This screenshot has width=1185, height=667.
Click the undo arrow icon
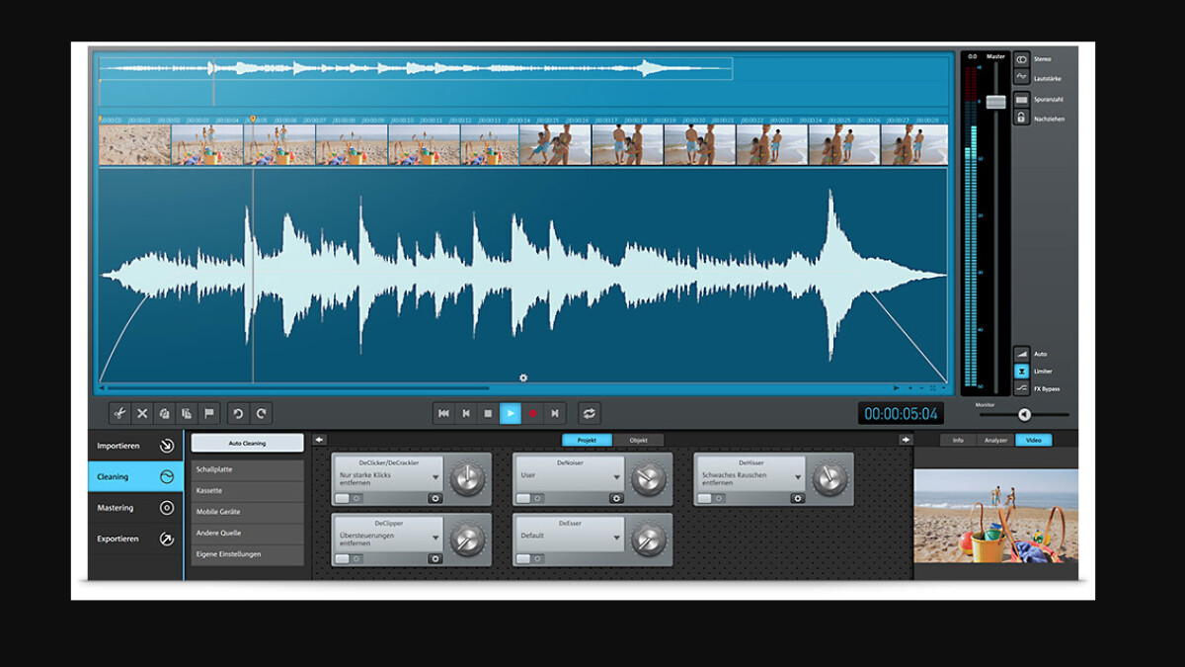(237, 414)
